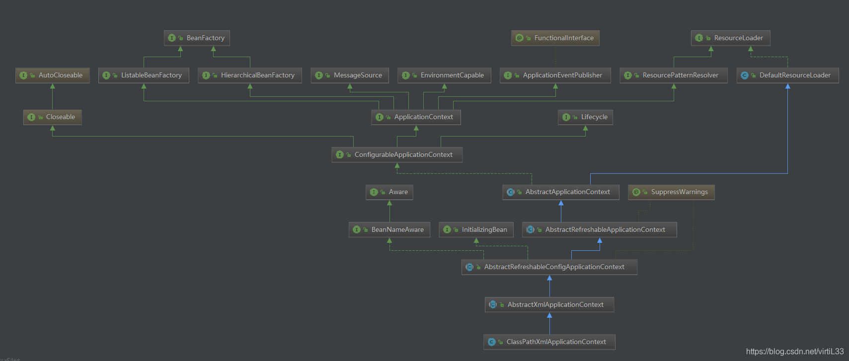The width and height of the screenshot is (849, 361).
Task: Click the FunctionalInterface annotation node
Action: (x=555, y=38)
